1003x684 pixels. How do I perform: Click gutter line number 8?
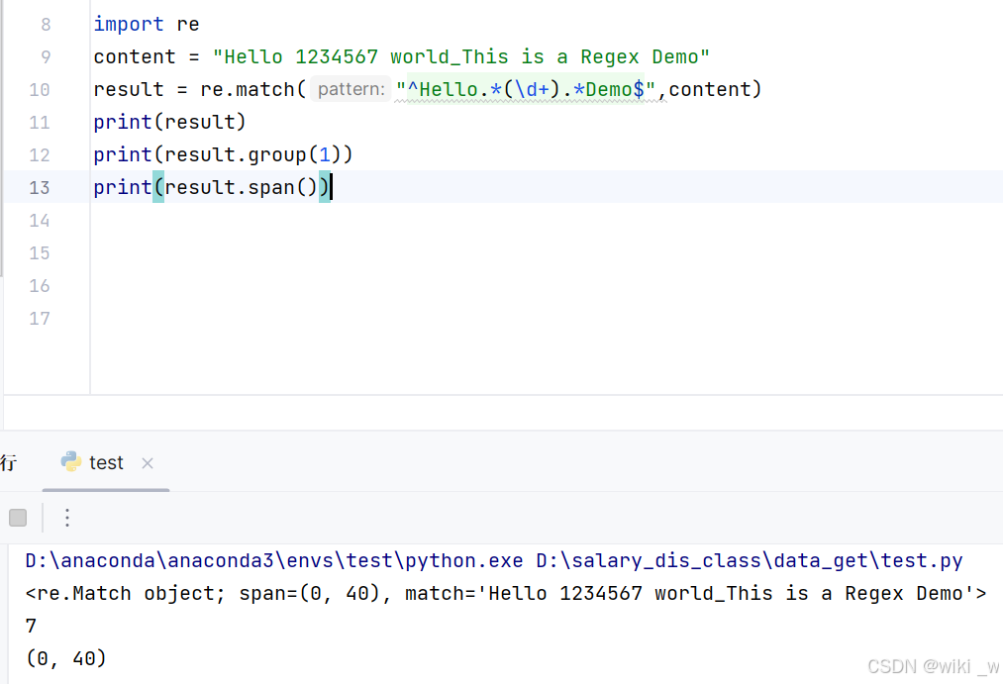[x=46, y=25]
